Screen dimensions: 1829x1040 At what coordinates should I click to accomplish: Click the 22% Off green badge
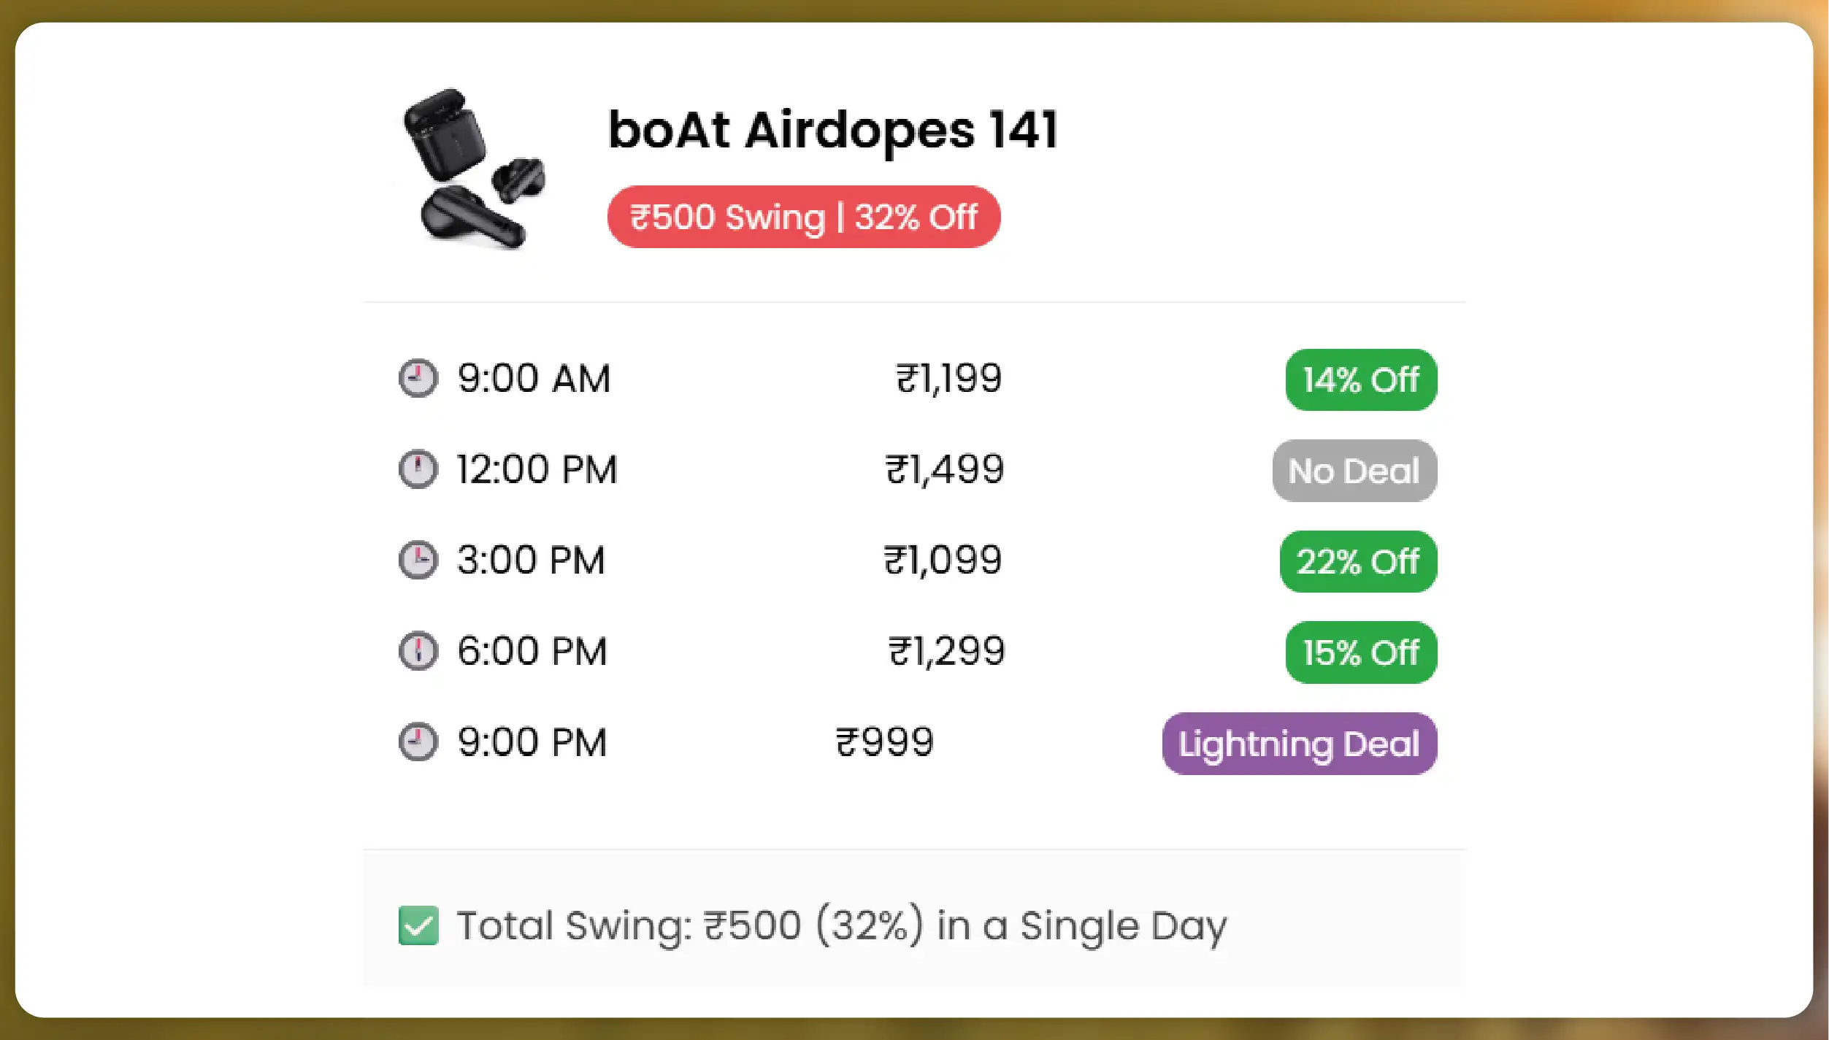point(1358,561)
